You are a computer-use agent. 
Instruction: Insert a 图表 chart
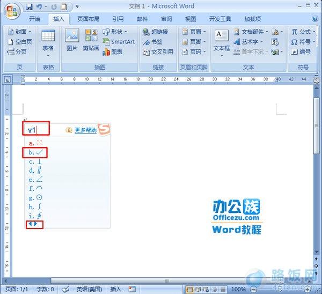(x=112, y=52)
